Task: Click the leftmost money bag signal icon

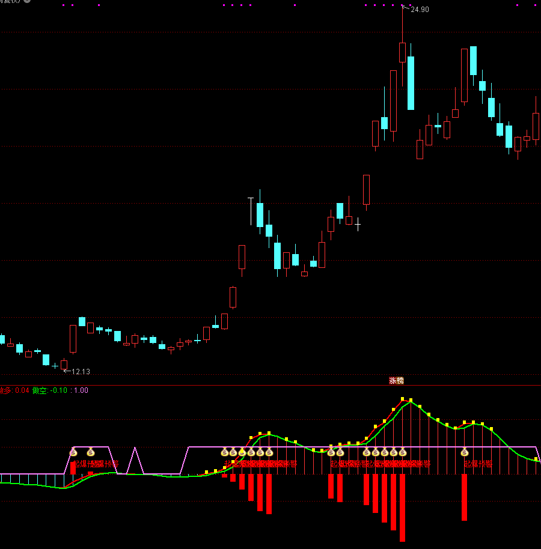Action: tap(73, 452)
